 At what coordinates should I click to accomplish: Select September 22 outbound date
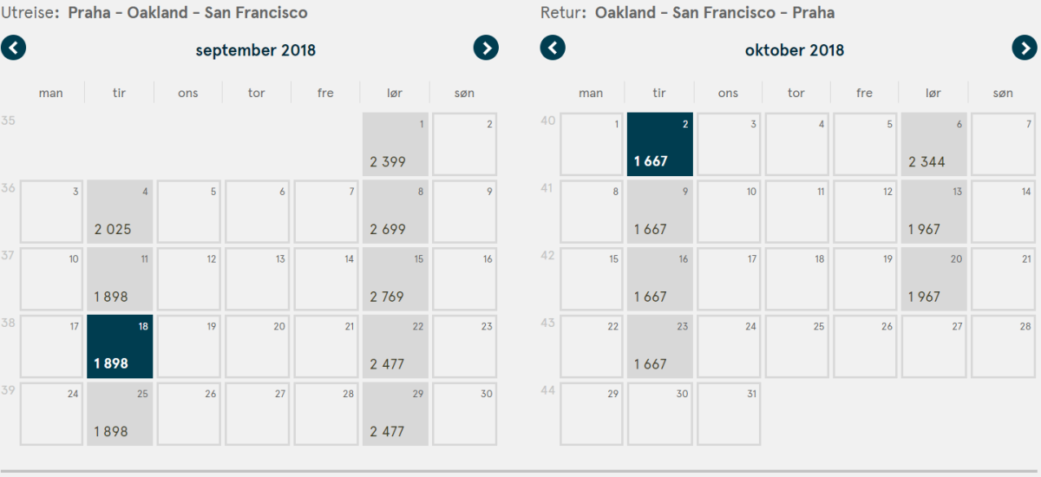coord(395,347)
